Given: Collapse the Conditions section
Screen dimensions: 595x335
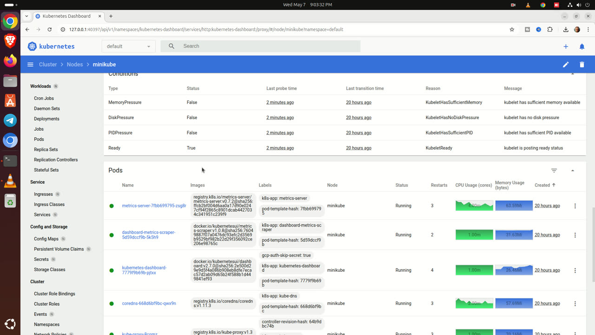Looking at the screenshot, I should (x=573, y=74).
